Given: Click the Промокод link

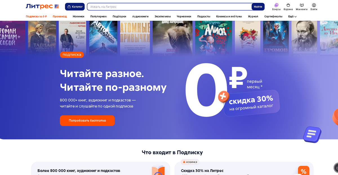Looking at the screenshot, I should [60, 16].
